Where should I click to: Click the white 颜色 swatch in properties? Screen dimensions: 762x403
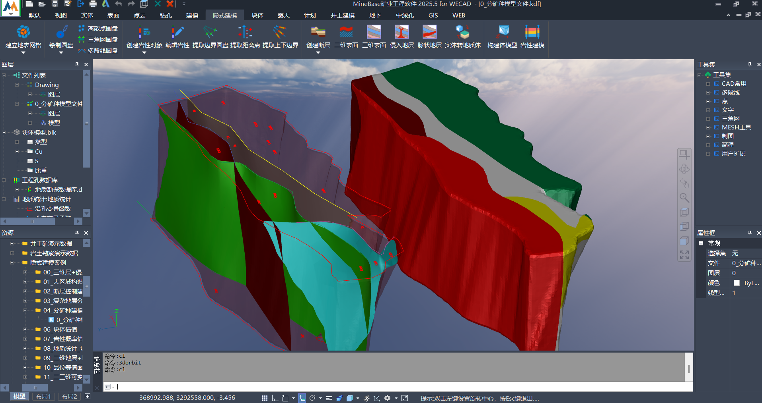coord(737,283)
